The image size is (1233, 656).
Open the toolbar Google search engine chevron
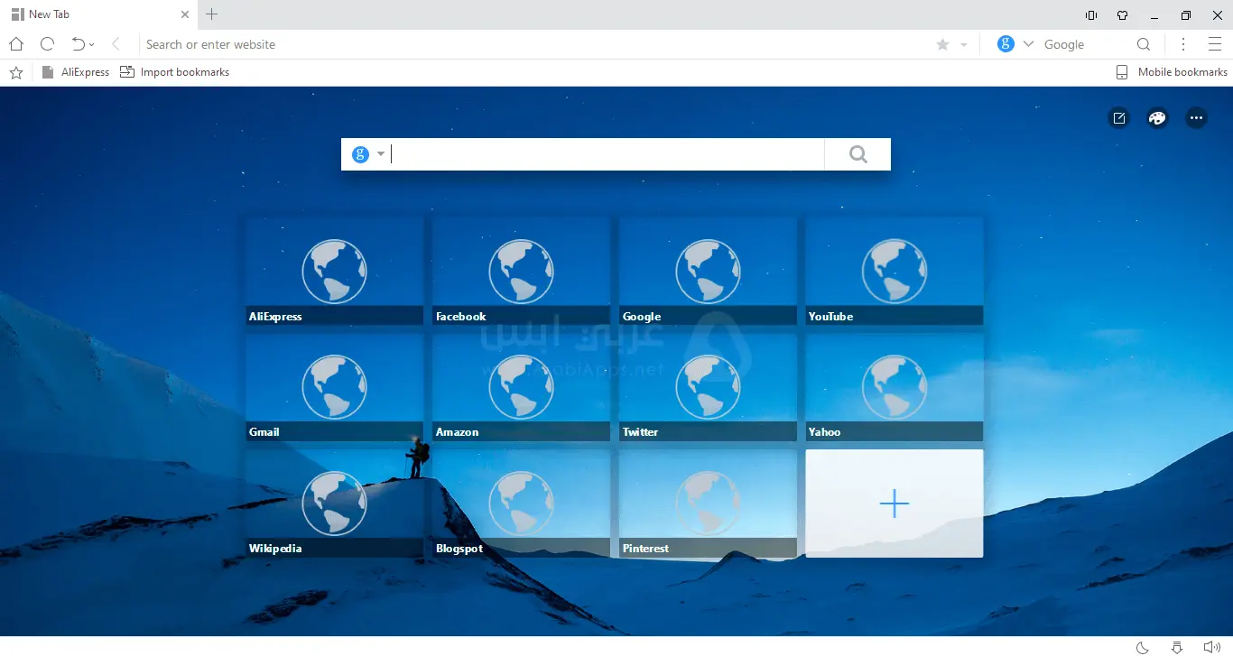click(1028, 44)
